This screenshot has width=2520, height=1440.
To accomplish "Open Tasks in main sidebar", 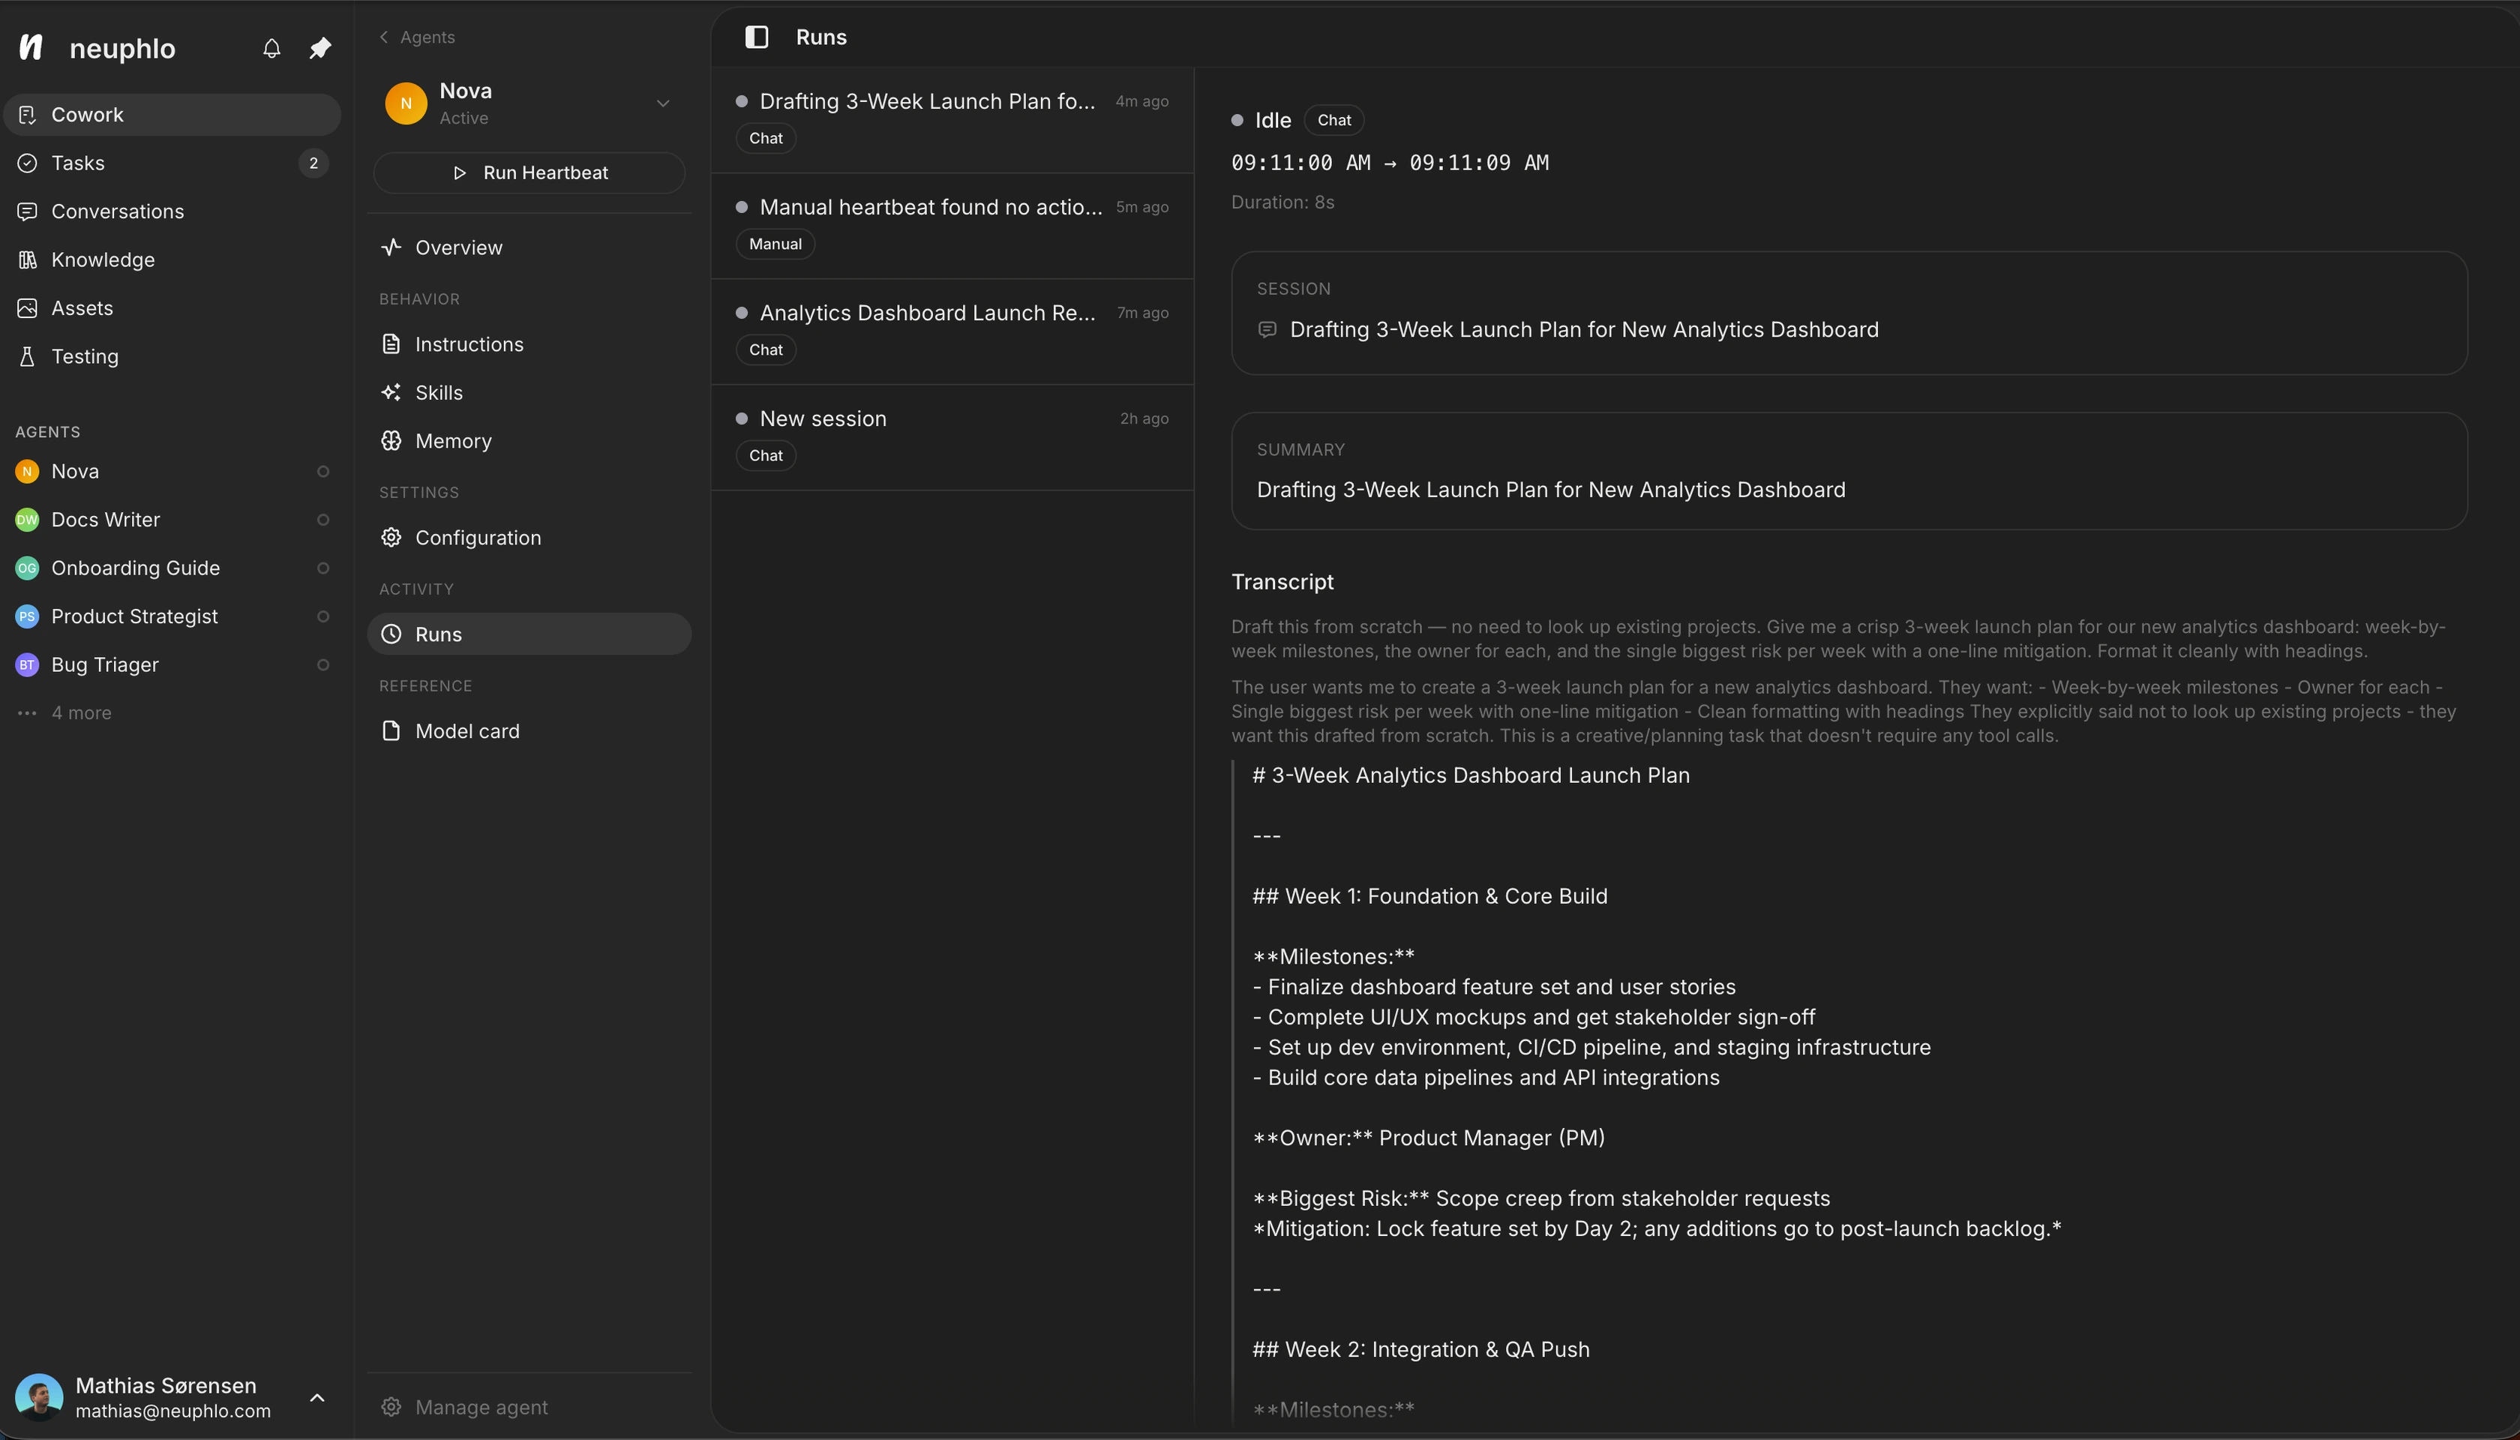I will [x=172, y=163].
